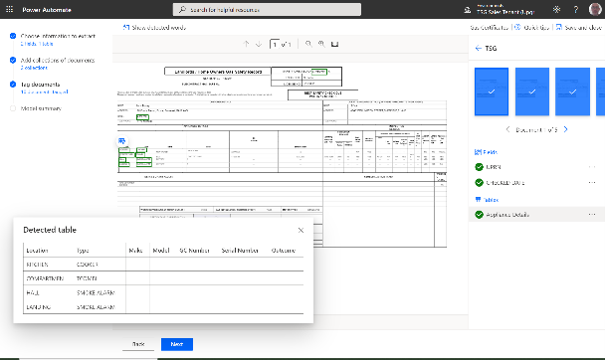Open Model summary step
The height and width of the screenshot is (360, 605).
point(41,108)
